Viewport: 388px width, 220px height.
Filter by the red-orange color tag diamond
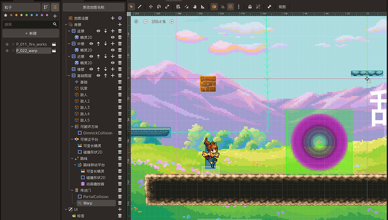pyautogui.click(x=11, y=15)
